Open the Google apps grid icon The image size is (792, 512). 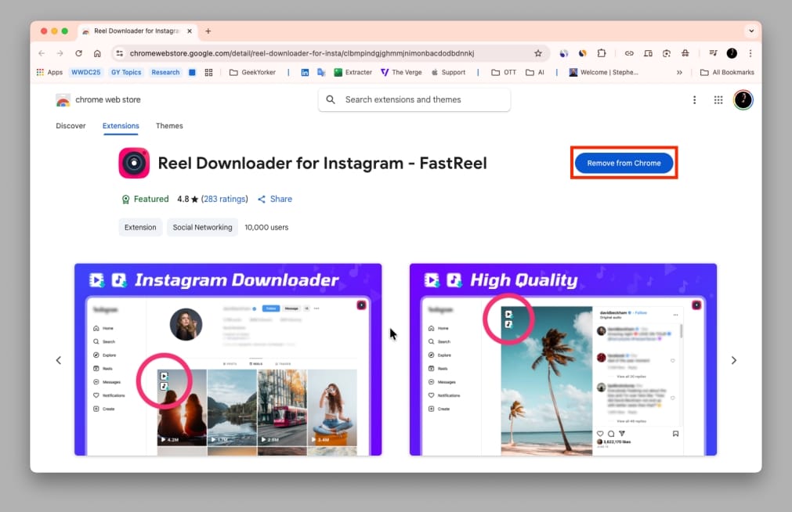(x=718, y=99)
